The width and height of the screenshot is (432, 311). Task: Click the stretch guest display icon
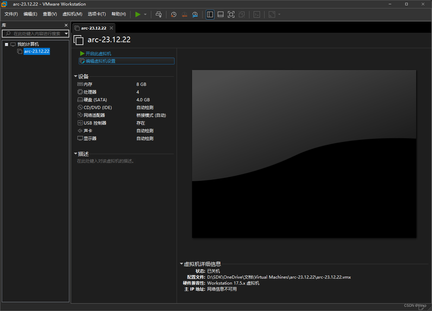click(272, 14)
